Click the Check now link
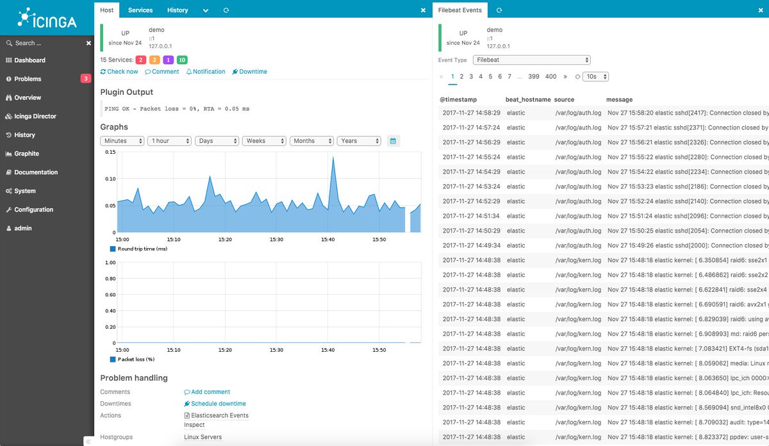The width and height of the screenshot is (769, 446). pos(119,72)
